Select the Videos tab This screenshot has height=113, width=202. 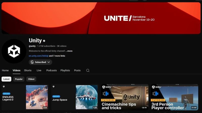click(16, 71)
